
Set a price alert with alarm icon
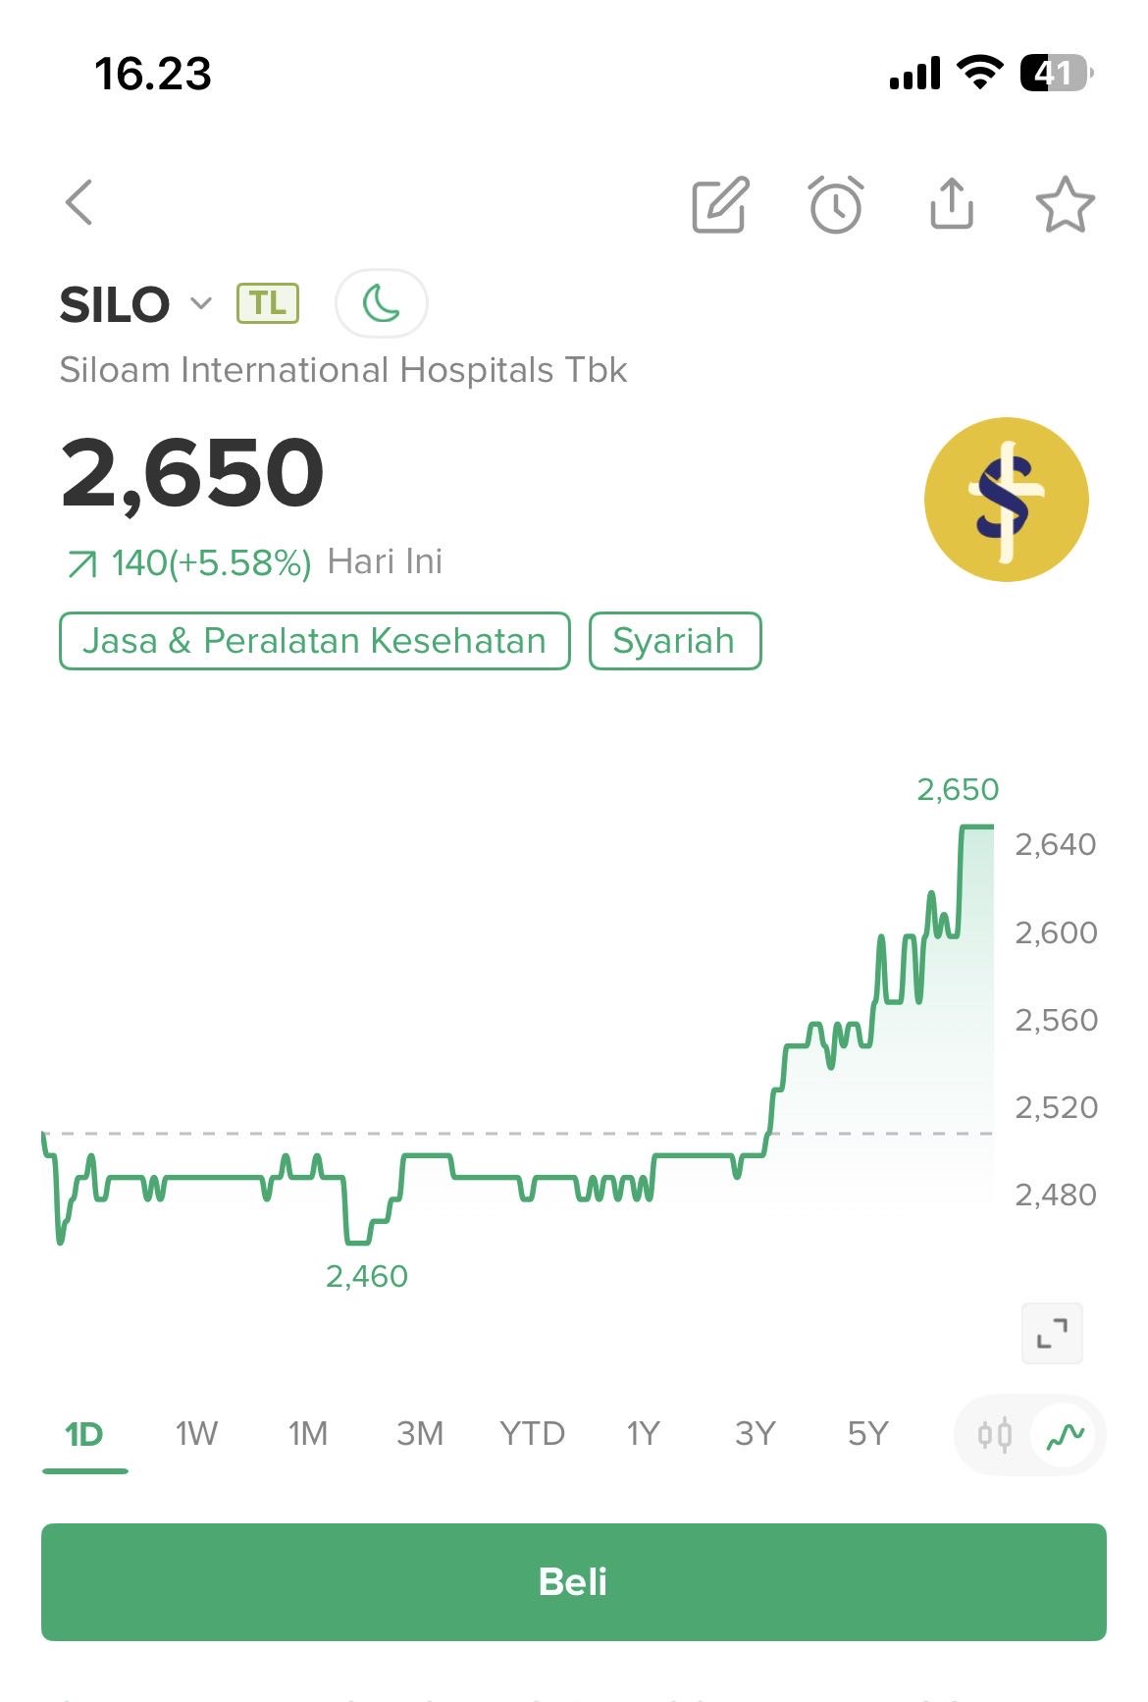[836, 205]
